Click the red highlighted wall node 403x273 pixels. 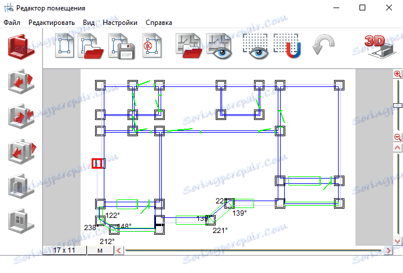[x=97, y=163]
